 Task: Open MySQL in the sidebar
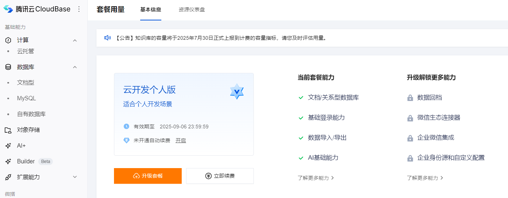(x=27, y=98)
